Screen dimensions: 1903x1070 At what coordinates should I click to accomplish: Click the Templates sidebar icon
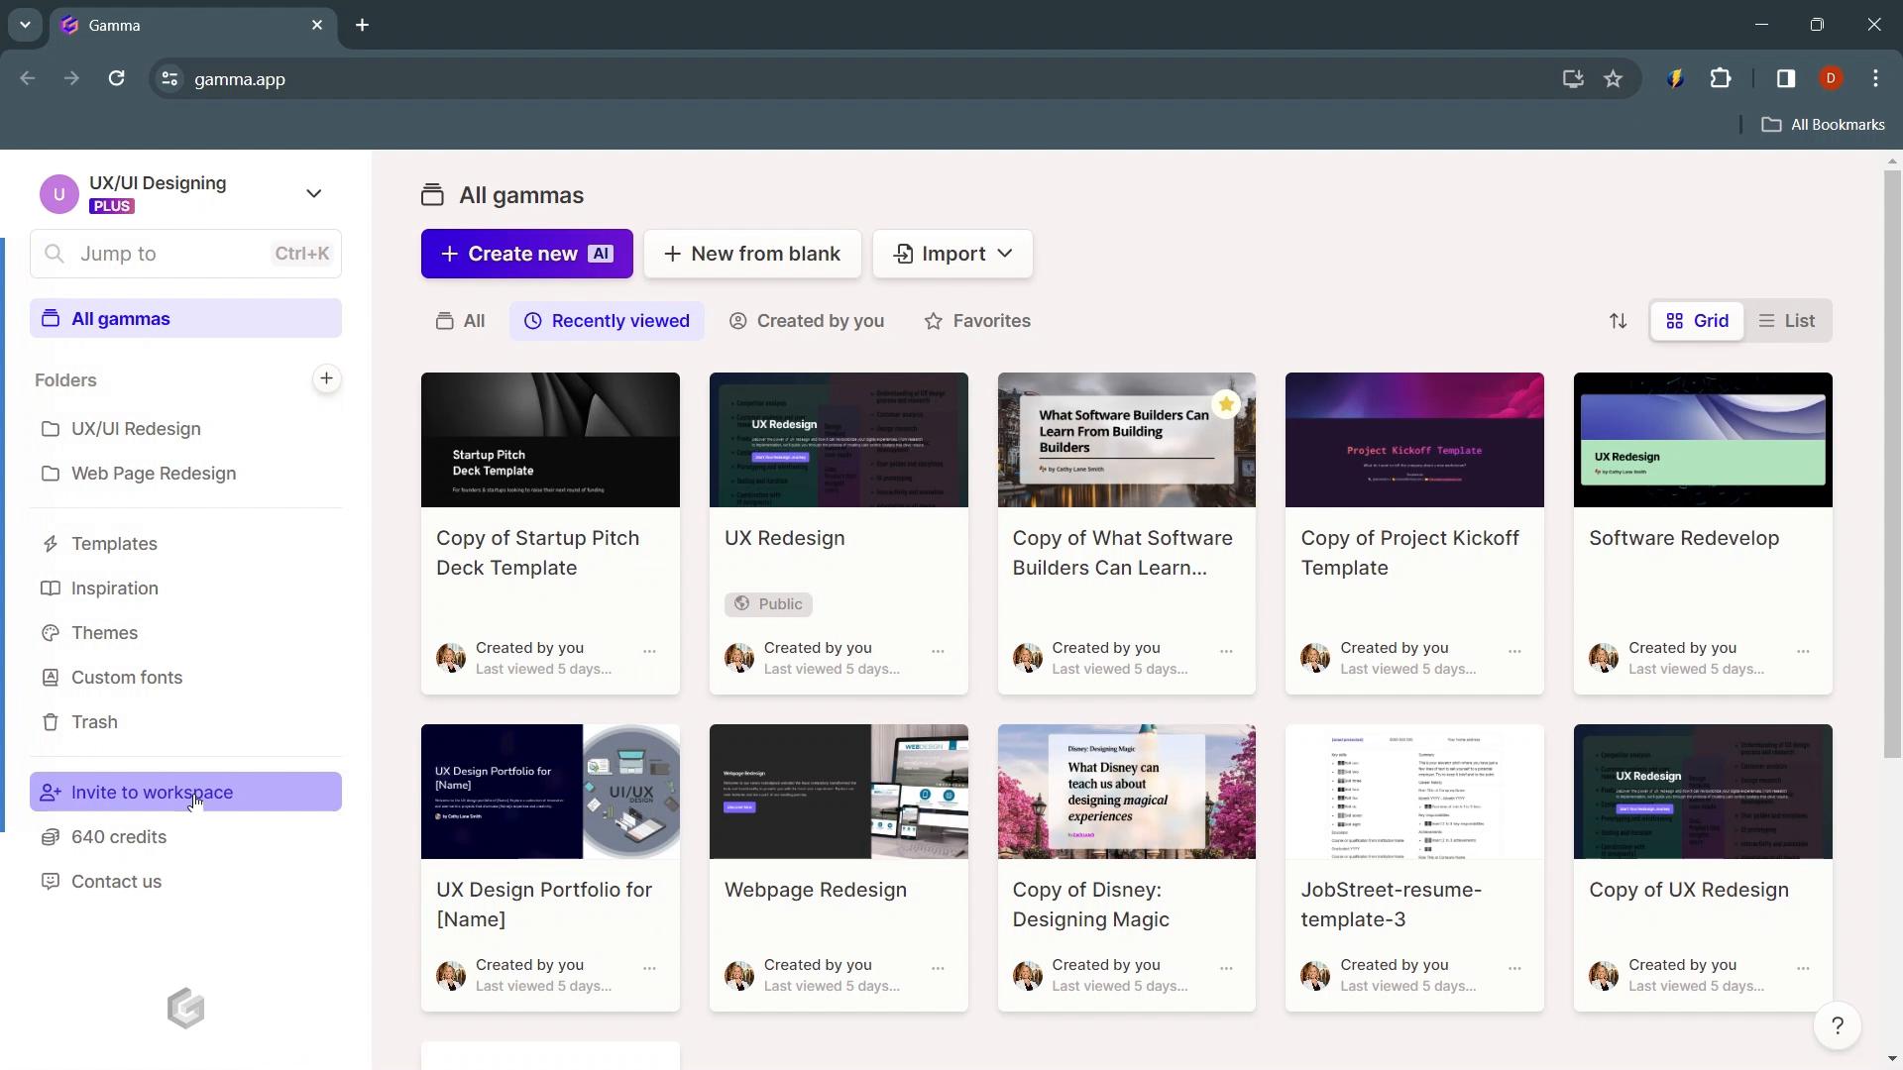pos(50,544)
